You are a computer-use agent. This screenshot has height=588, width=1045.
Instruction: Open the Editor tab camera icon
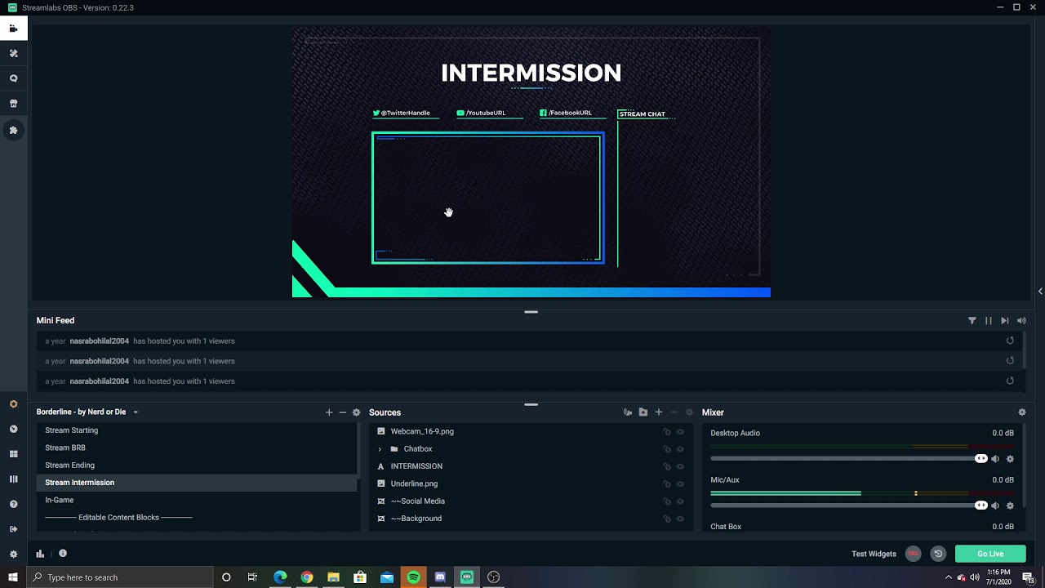point(13,29)
